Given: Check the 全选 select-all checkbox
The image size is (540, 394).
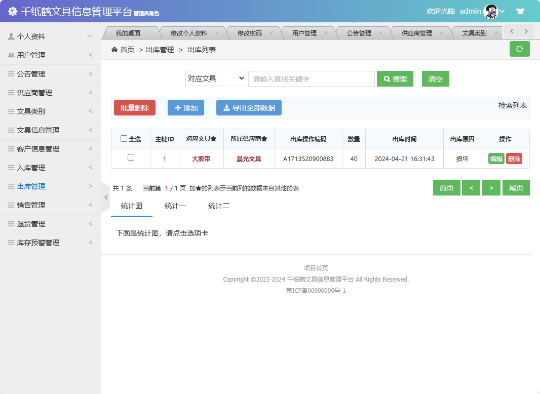Looking at the screenshot, I should pyautogui.click(x=123, y=138).
